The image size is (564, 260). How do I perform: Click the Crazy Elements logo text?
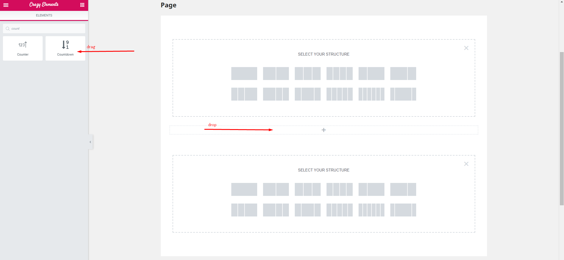pos(44,5)
